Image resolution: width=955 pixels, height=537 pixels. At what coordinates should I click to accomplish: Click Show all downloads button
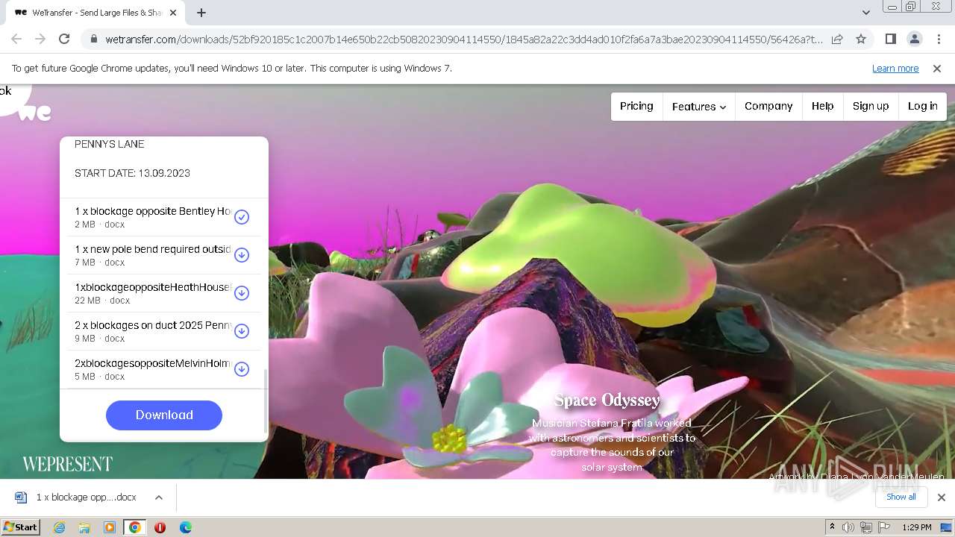[901, 497]
